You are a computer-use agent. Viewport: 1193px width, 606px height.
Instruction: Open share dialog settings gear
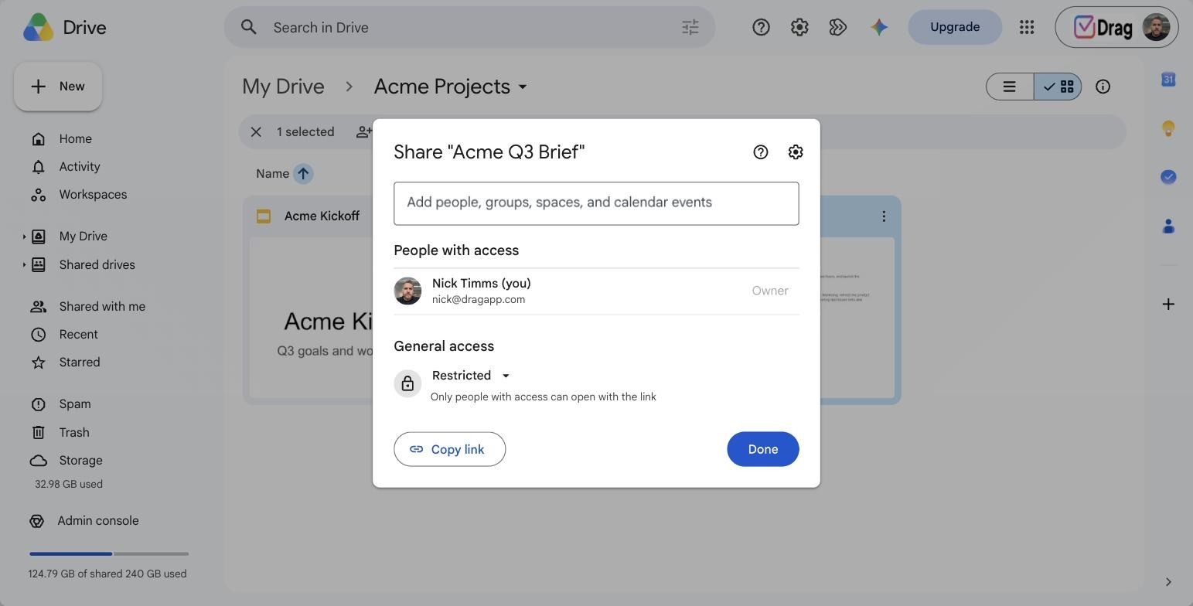pyautogui.click(x=796, y=152)
